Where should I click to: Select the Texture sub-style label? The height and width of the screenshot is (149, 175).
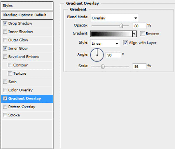point(20,74)
